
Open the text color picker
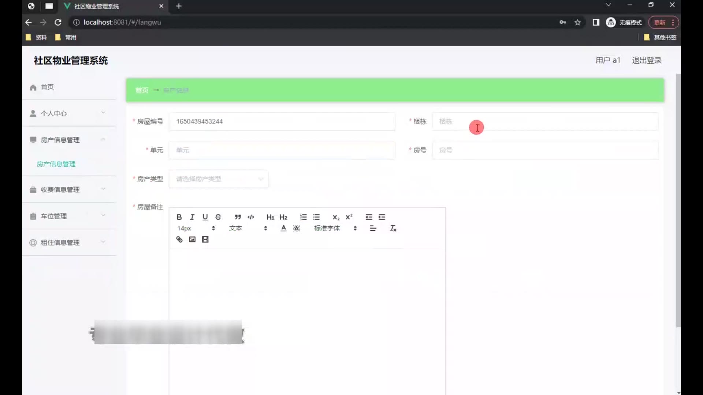(283, 228)
